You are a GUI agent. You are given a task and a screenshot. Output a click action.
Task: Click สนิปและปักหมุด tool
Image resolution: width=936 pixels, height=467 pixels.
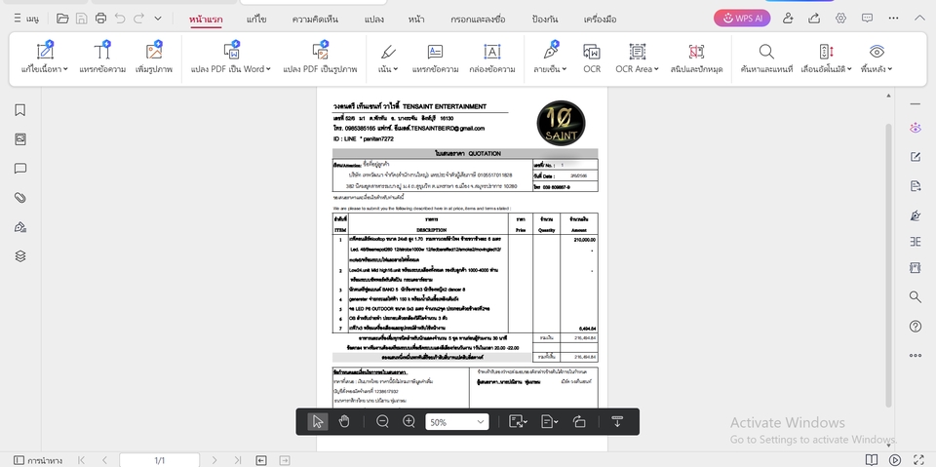tap(696, 58)
